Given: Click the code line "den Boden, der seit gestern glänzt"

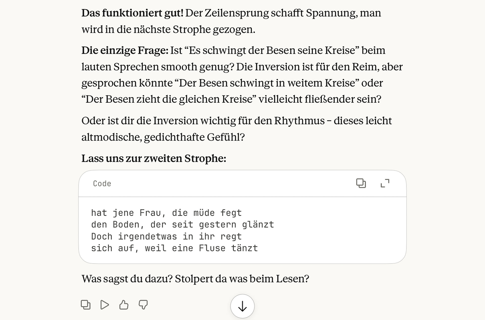Looking at the screenshot, I should pos(182,225).
